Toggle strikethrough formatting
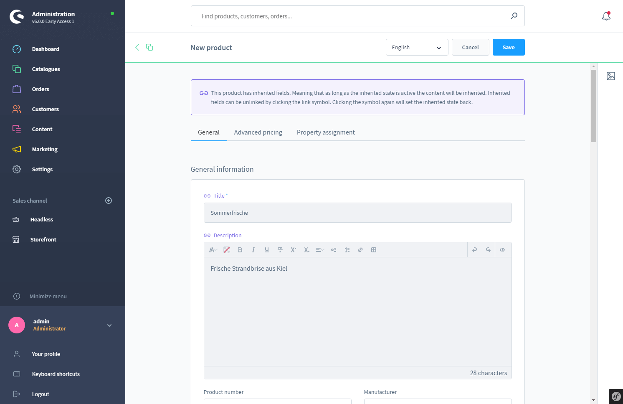Image resolution: width=623 pixels, height=404 pixels. (280, 250)
